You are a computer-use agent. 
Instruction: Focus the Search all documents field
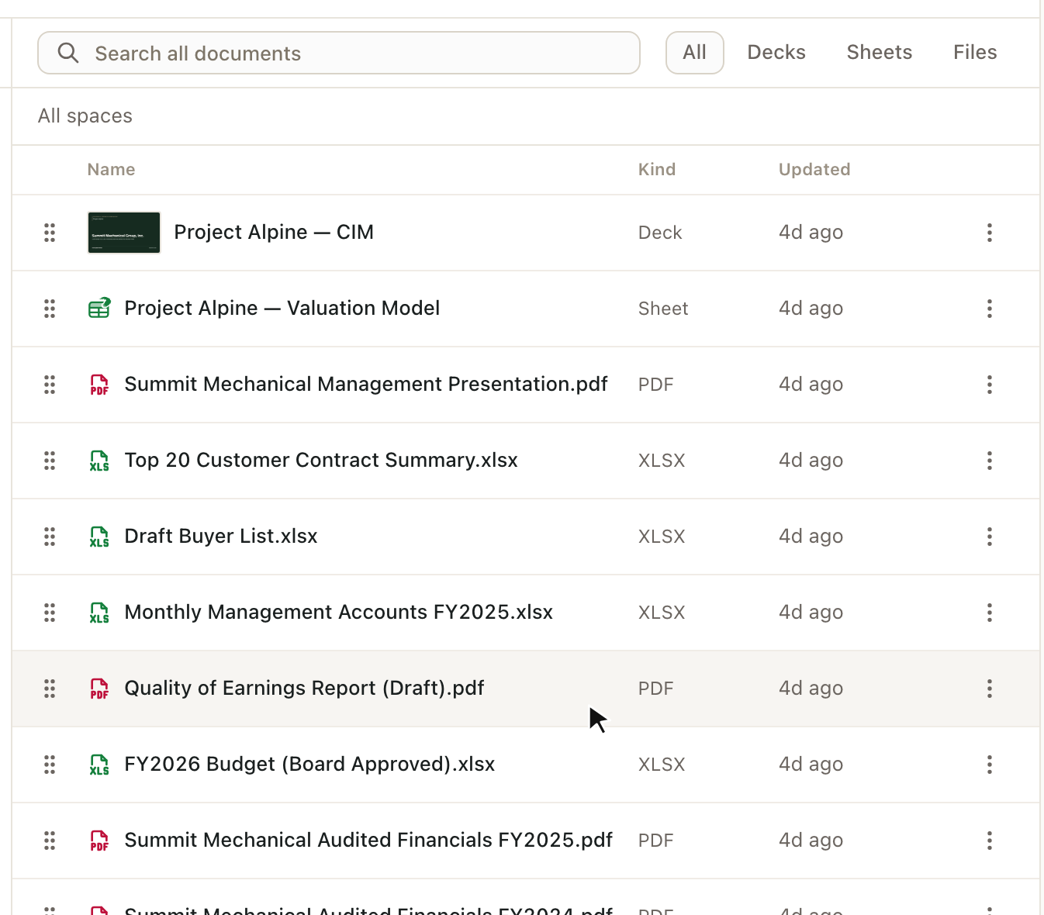click(339, 53)
